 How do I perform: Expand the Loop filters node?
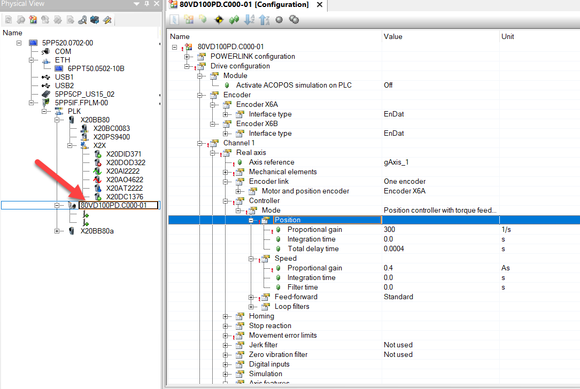tap(251, 307)
